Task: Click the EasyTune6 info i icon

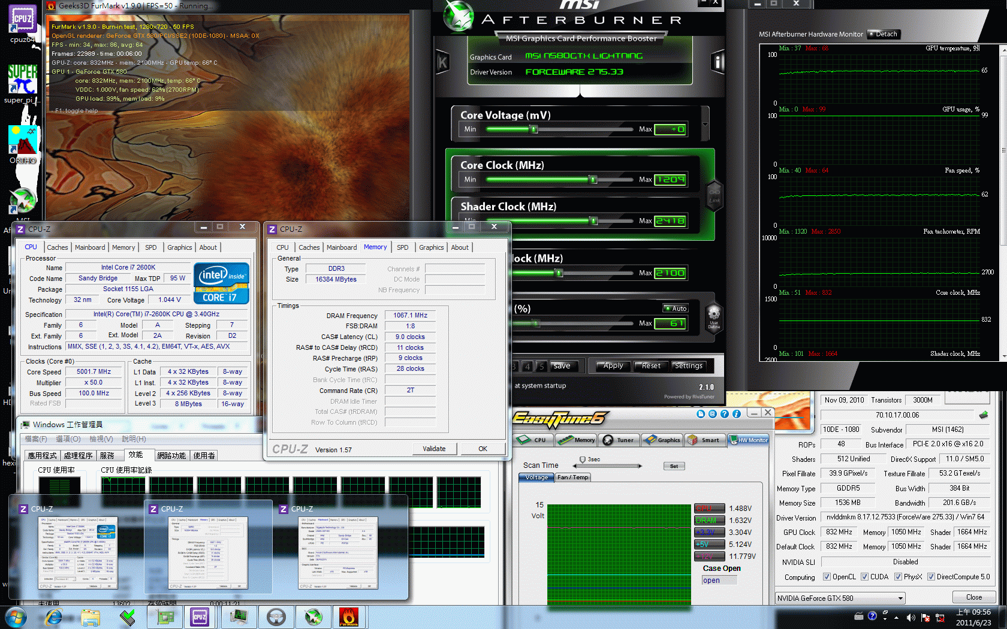Action: (x=737, y=413)
